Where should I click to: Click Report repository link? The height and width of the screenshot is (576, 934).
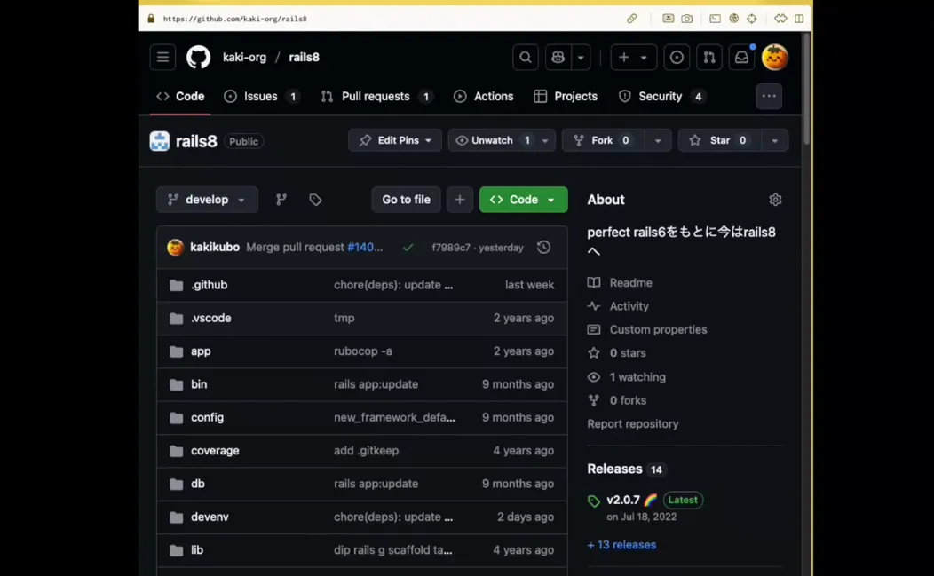pos(633,424)
